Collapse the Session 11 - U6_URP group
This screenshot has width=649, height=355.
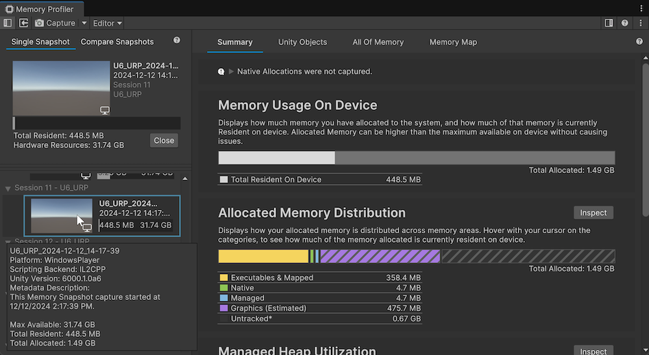pos(7,189)
